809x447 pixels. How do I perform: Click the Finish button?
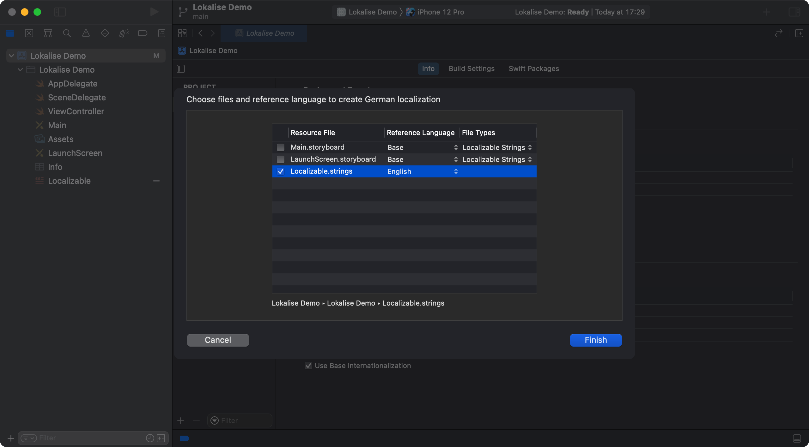596,340
